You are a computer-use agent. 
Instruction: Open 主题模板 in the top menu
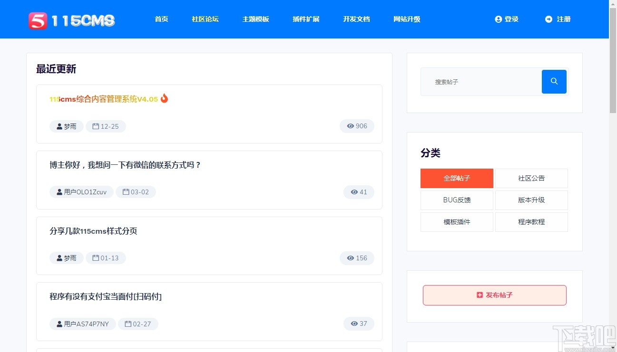coord(255,19)
